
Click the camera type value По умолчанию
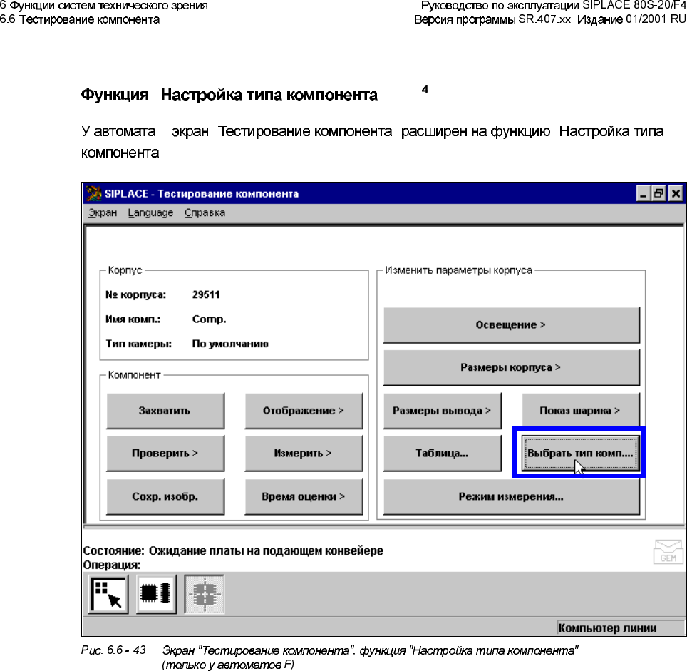230,344
